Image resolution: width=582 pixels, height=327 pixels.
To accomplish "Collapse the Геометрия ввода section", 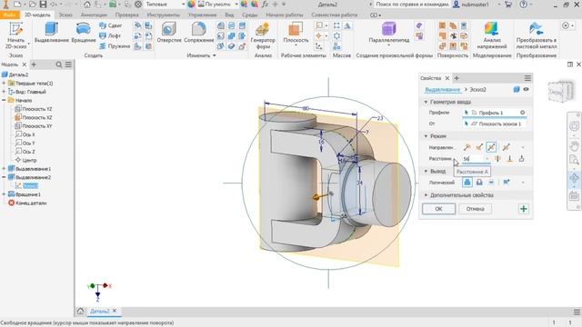I will (x=426, y=102).
